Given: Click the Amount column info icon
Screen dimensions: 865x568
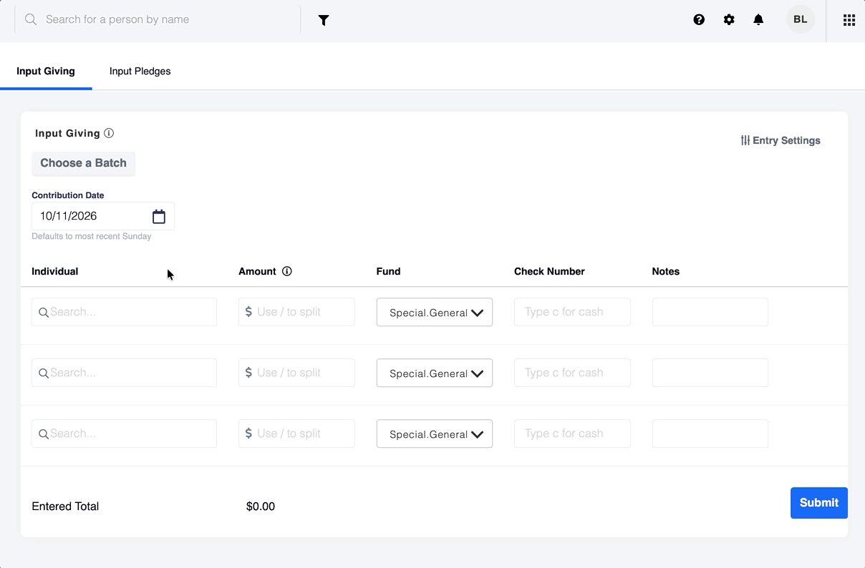Looking at the screenshot, I should [287, 271].
